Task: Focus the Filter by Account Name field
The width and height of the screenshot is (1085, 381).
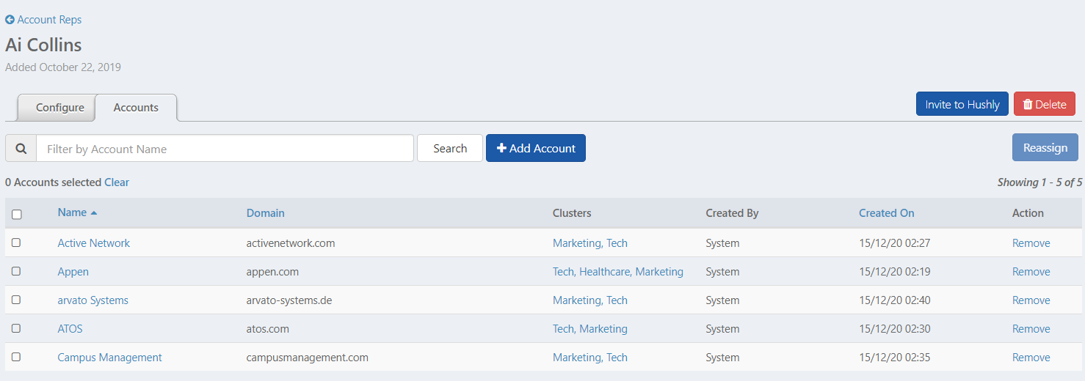Action: pos(225,149)
